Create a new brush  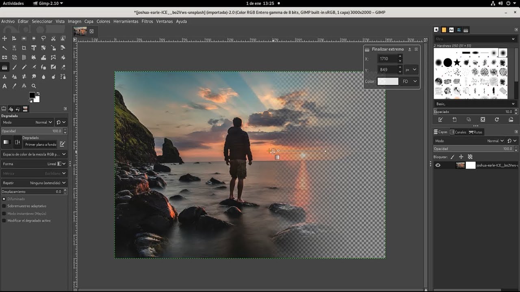click(x=454, y=120)
